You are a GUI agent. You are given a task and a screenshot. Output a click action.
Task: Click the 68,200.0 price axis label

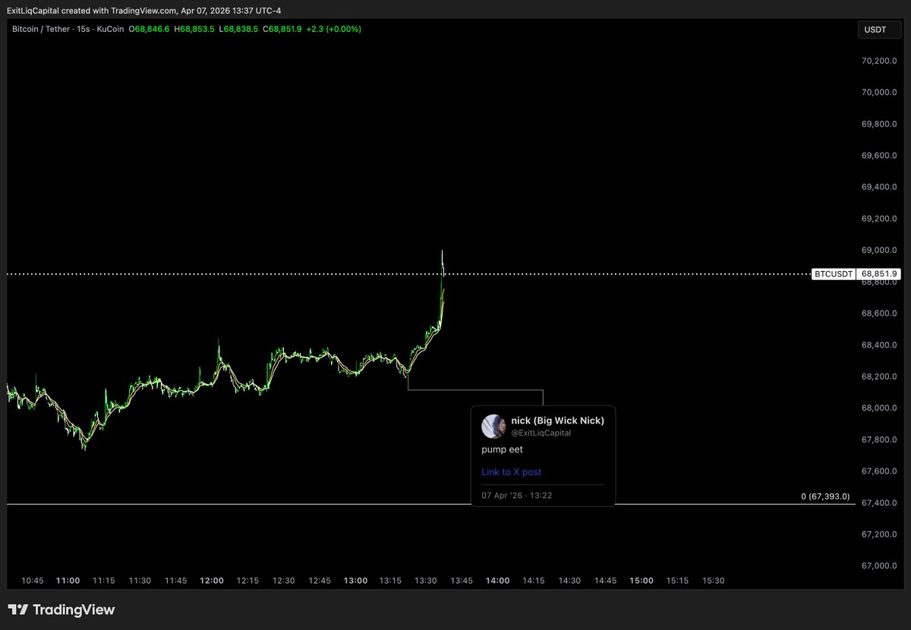tap(879, 376)
